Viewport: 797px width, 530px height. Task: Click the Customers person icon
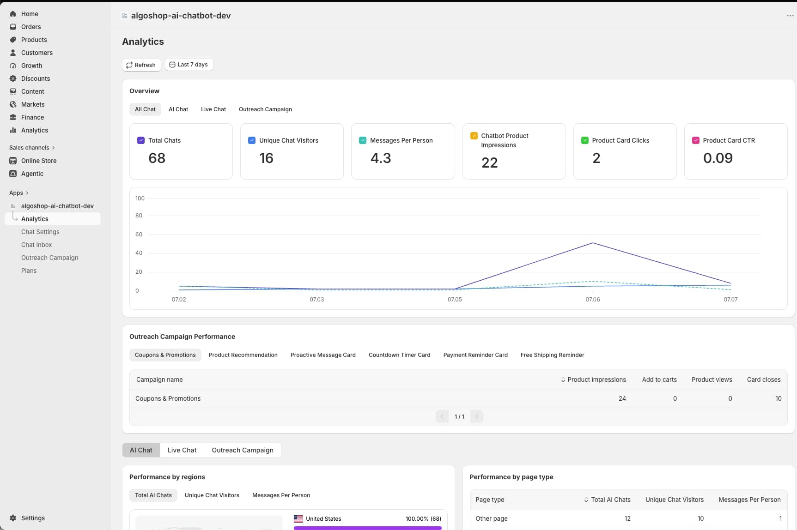point(13,53)
